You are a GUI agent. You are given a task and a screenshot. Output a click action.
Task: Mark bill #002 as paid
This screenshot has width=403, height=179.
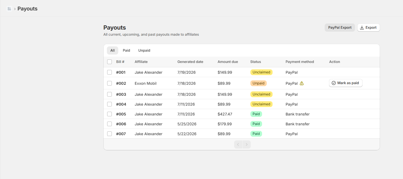(346, 83)
